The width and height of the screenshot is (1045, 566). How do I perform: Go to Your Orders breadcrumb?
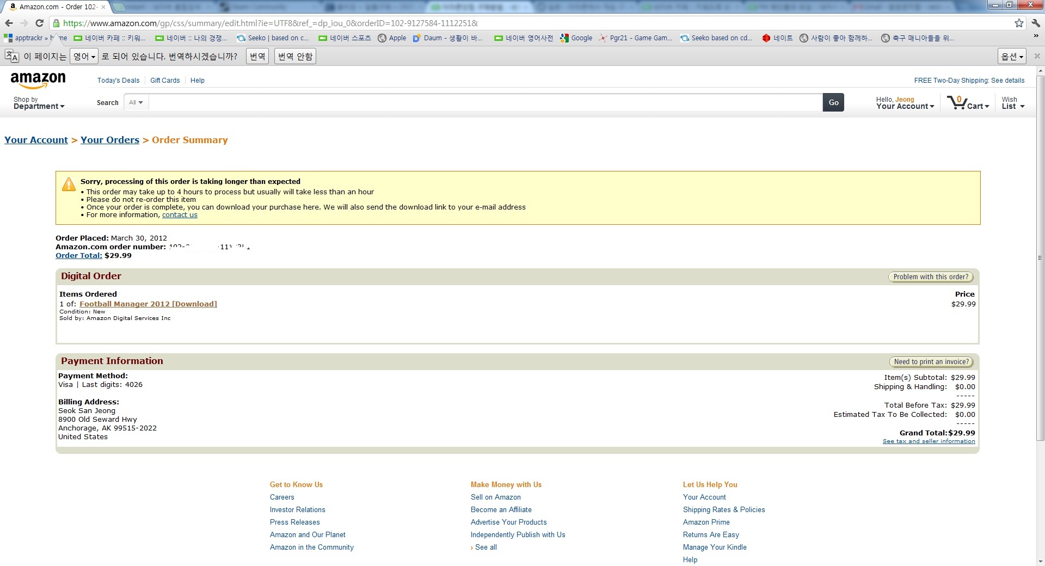(110, 140)
